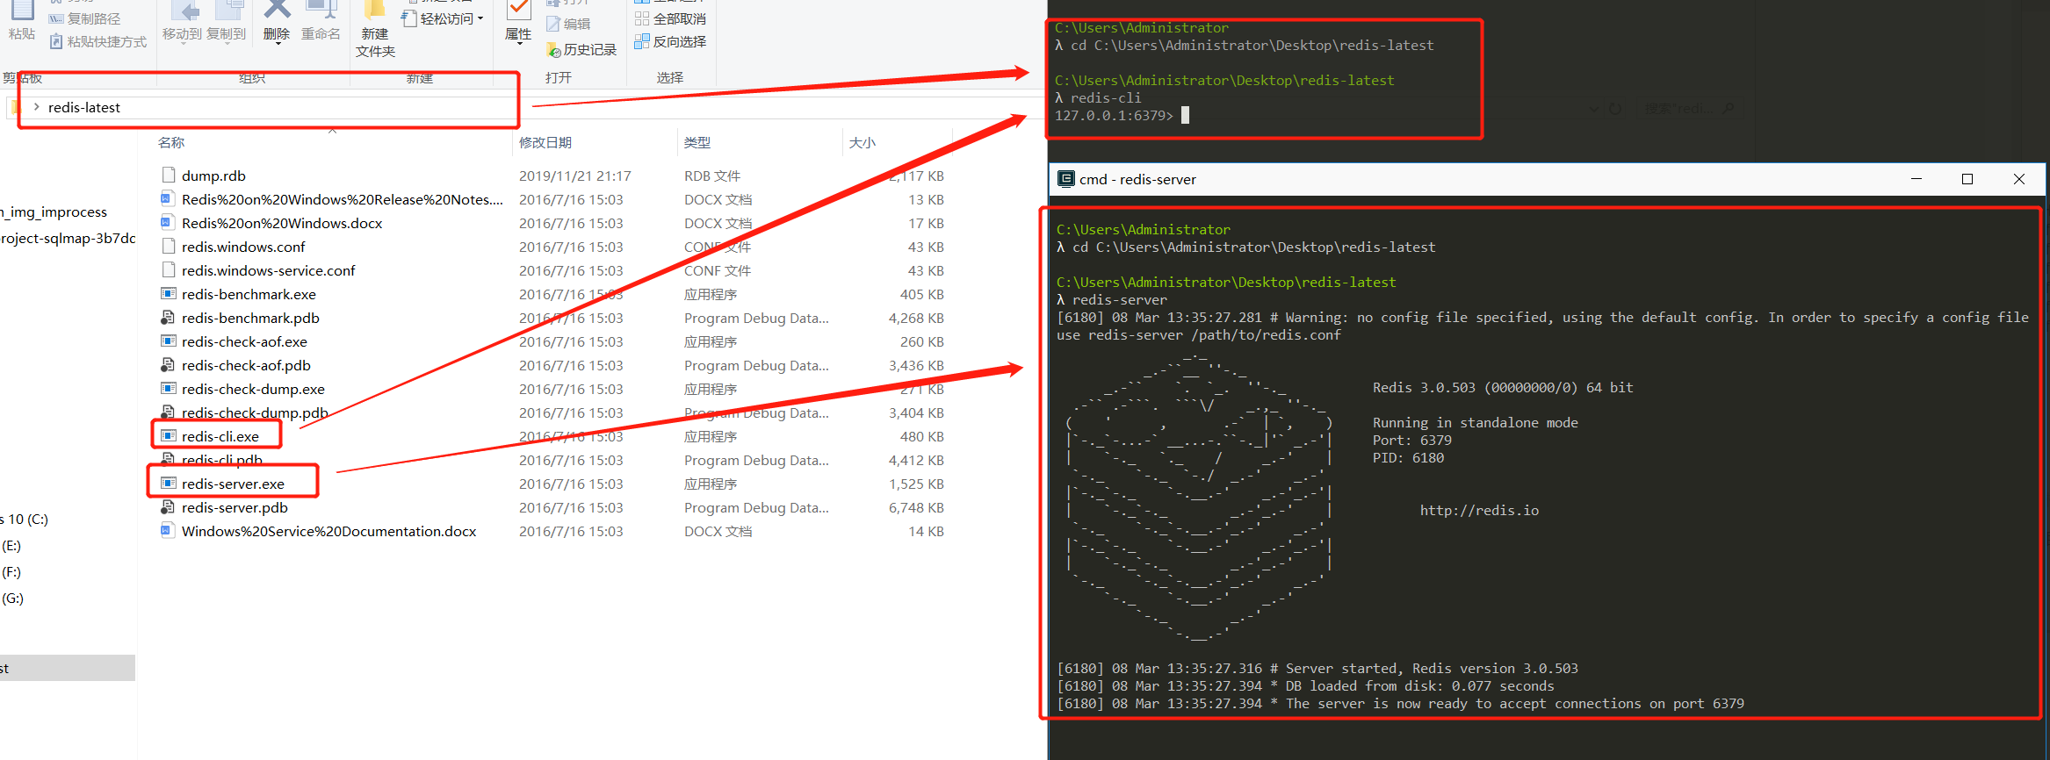The height and width of the screenshot is (760, 2050).
Task: Click the 属性 (Properties) checkmark icon
Action: click(x=518, y=10)
